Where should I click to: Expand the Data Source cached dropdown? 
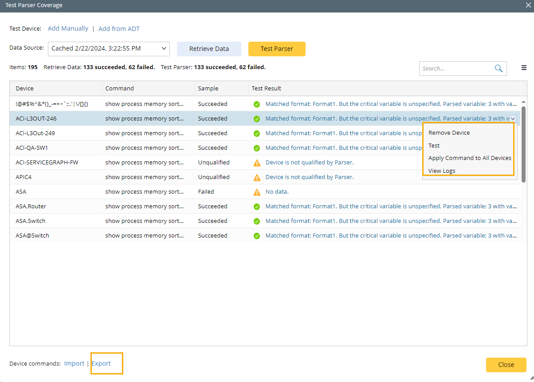[x=164, y=48]
